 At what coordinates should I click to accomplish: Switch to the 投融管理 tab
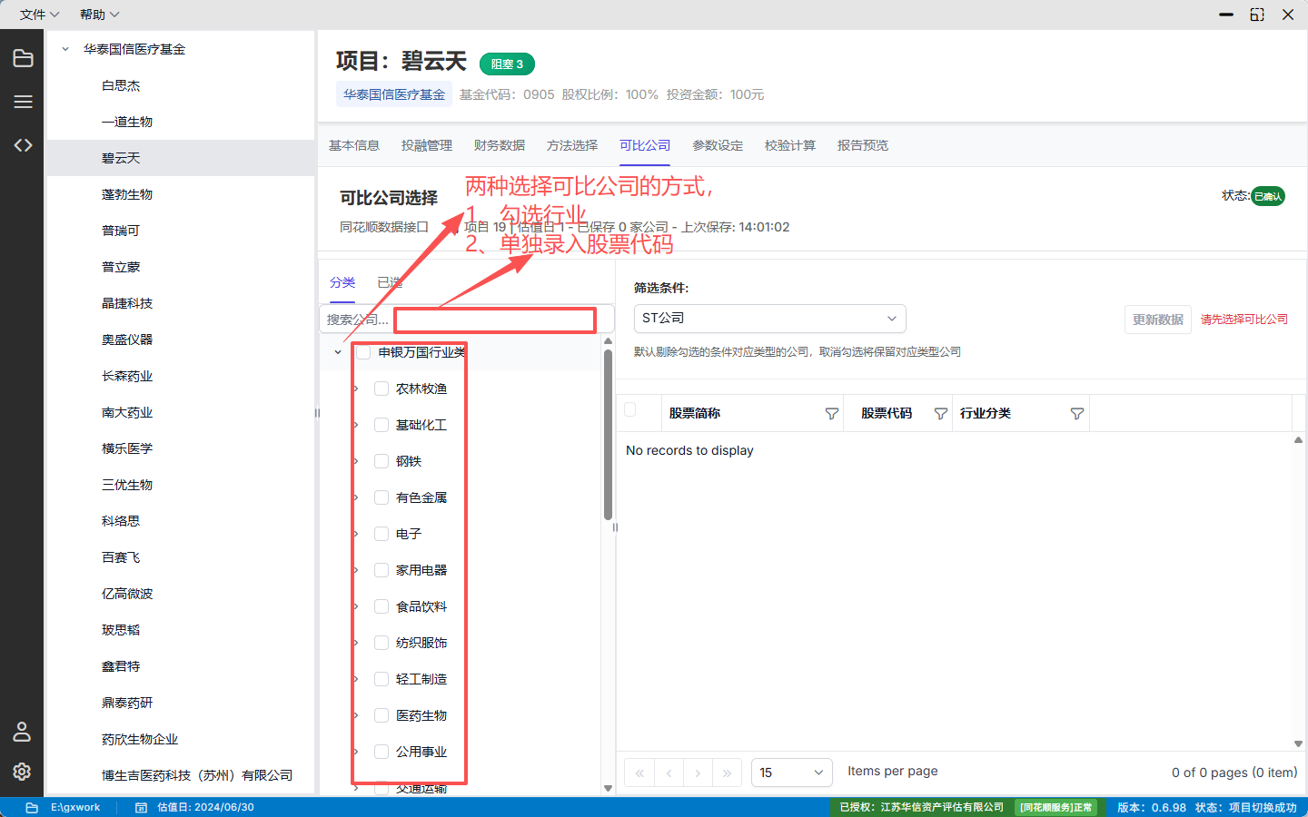427,145
